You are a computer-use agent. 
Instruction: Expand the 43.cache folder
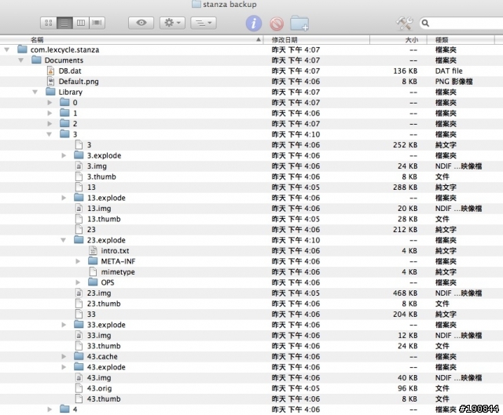[64, 356]
